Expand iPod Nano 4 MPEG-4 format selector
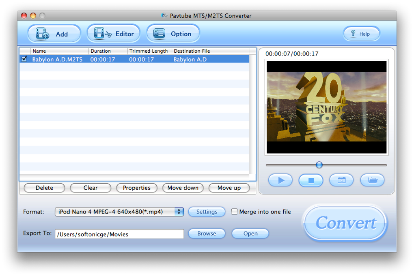 (x=179, y=212)
